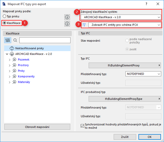Click the icon beside Komponenty
Image resolution: width=164 pixels, height=142 pixels.
(x=14, y=76)
